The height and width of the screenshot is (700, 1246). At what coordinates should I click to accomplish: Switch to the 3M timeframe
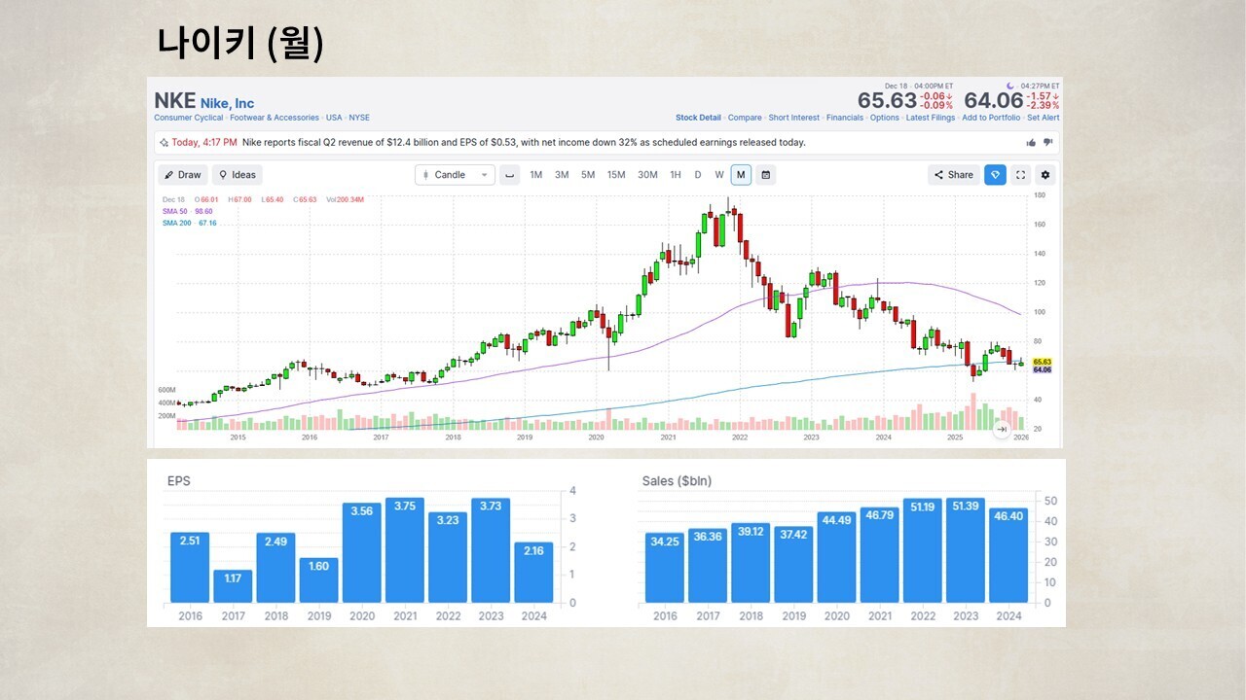[562, 175]
